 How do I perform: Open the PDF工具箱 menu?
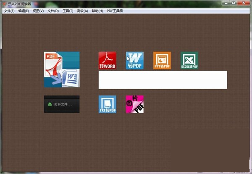pos(115,11)
